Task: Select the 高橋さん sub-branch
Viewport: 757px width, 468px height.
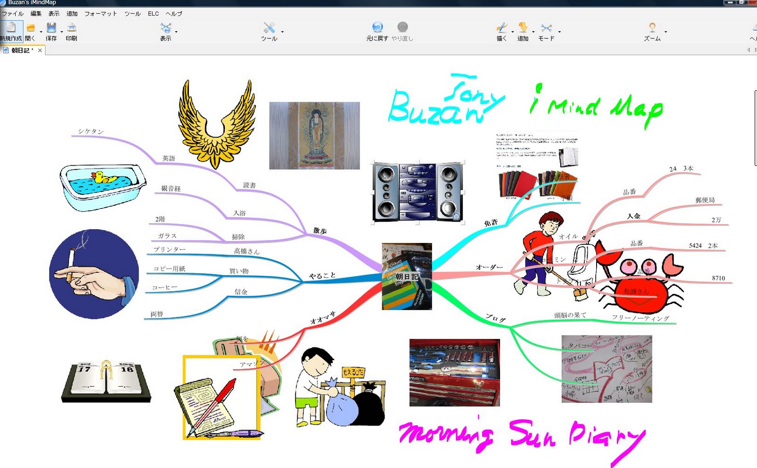Action: (247, 251)
